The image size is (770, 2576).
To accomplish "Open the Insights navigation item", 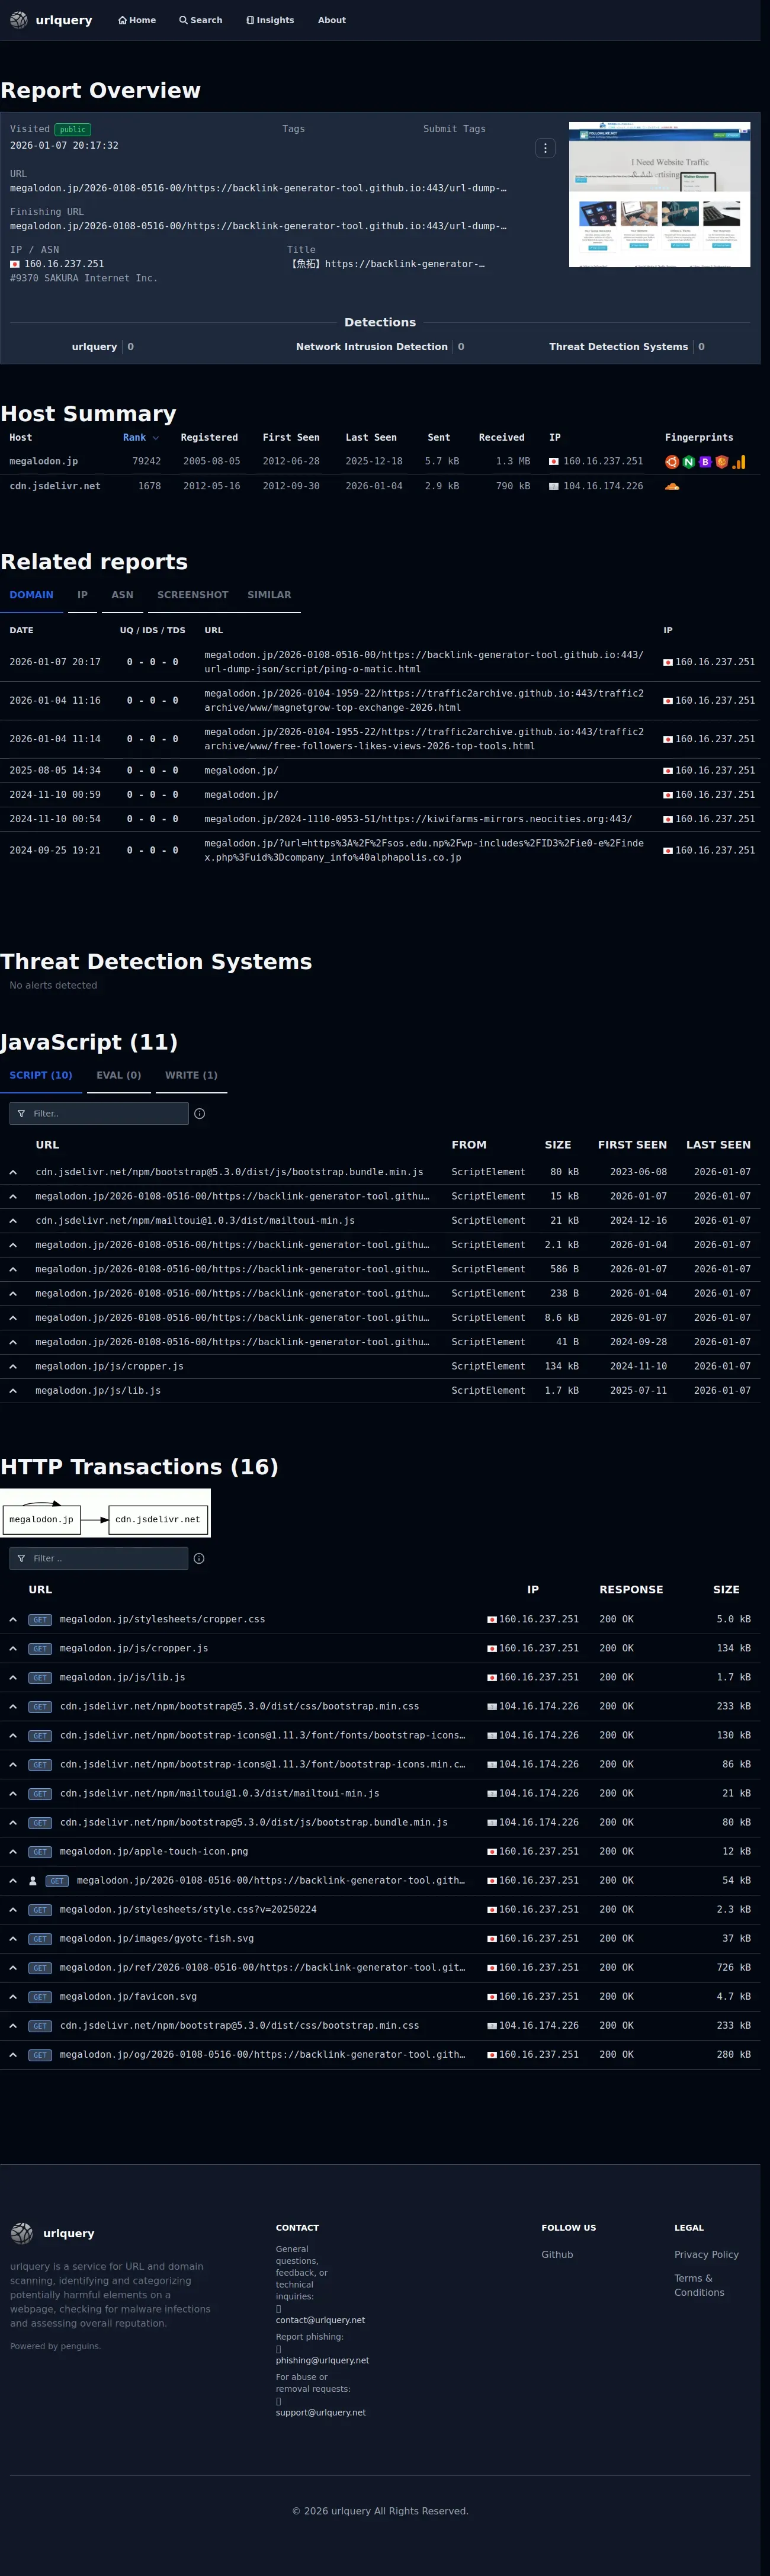I will point(270,20).
